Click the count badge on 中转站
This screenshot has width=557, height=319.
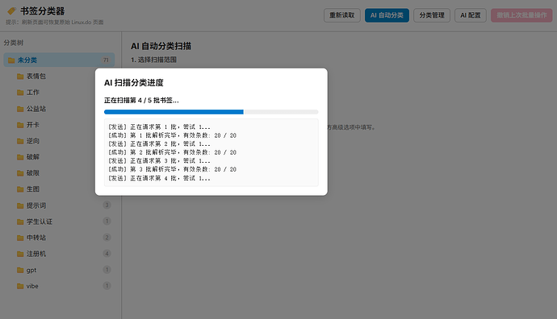click(107, 237)
